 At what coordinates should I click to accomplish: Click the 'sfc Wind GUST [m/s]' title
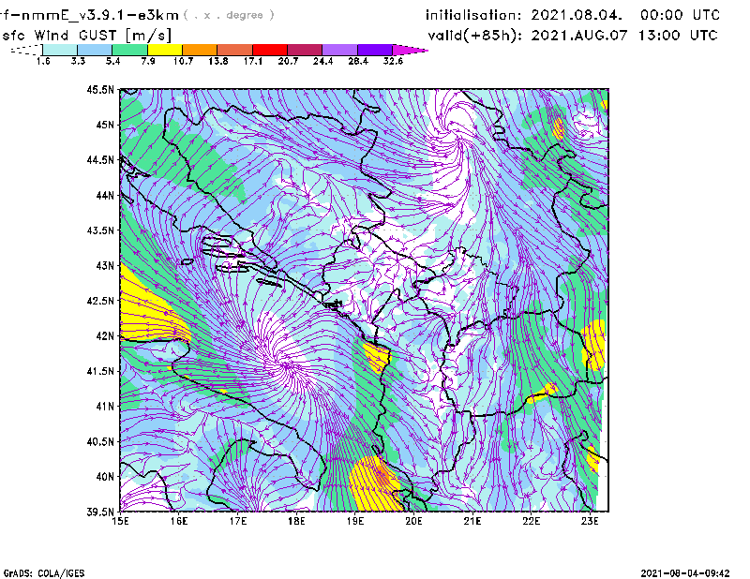87,36
